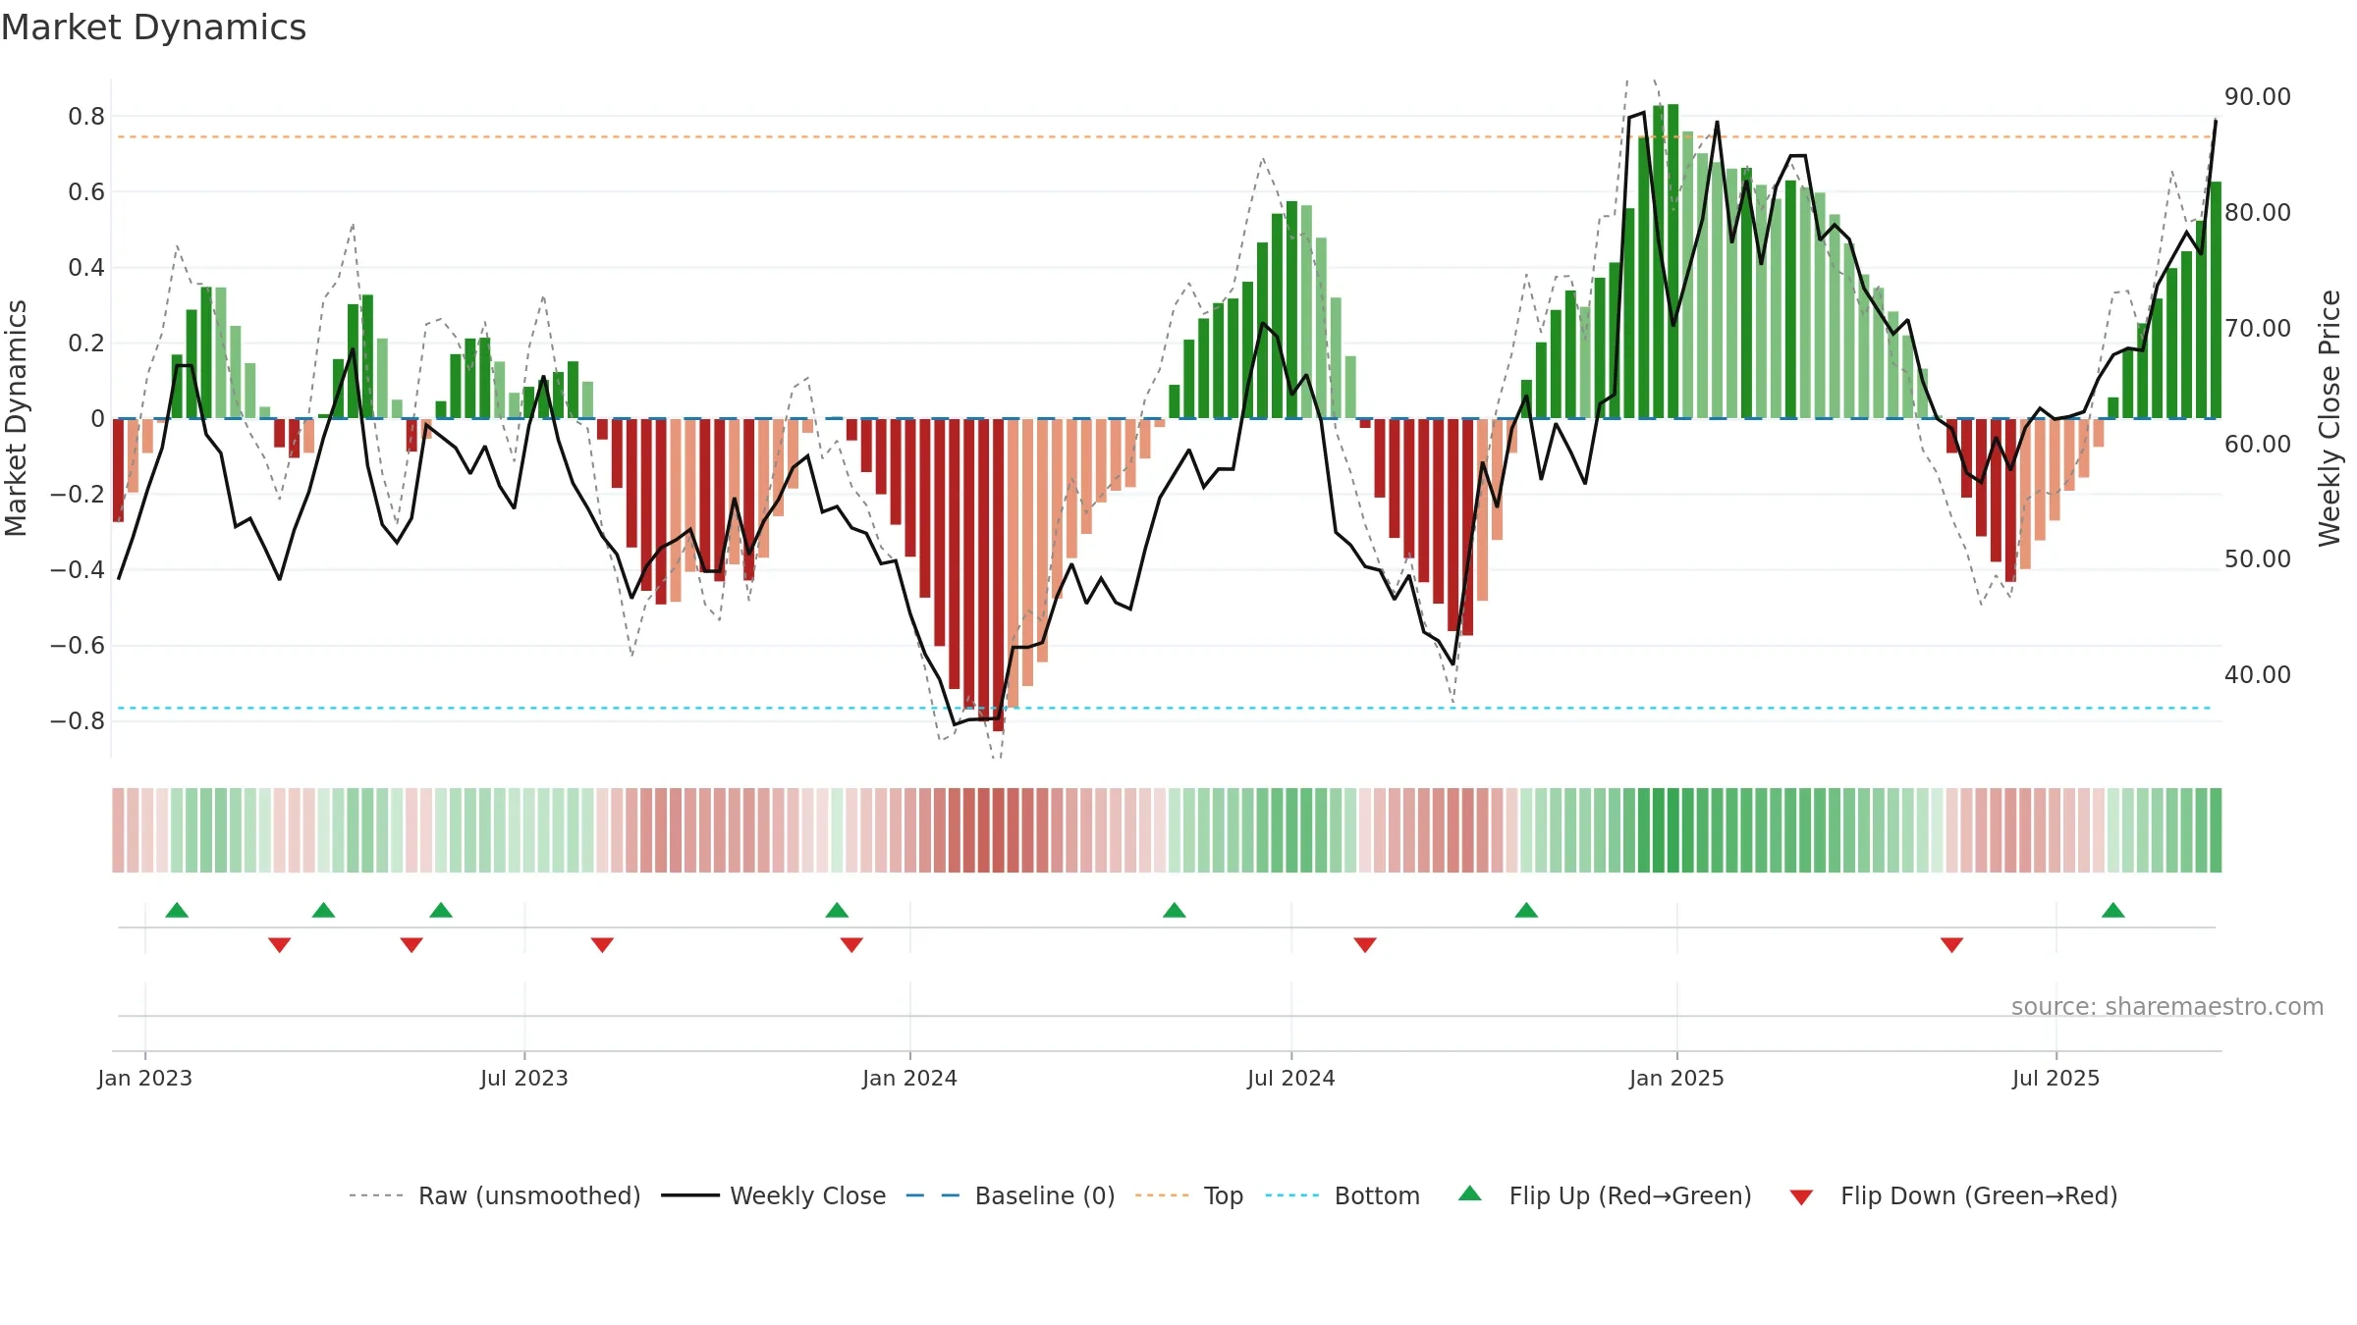Click the Jul 2023 axis label
Viewport: 2357px width, 1325px height.
click(524, 1078)
